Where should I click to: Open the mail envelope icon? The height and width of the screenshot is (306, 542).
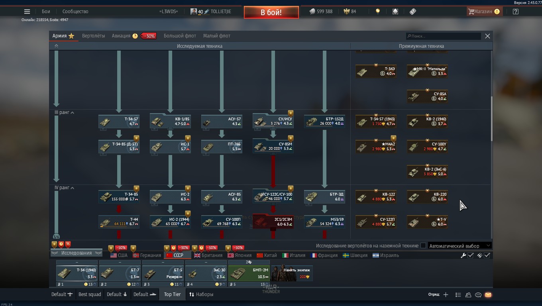[488, 295]
